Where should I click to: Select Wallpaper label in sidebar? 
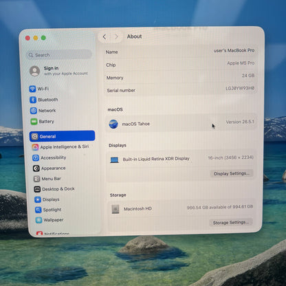tap(54, 220)
